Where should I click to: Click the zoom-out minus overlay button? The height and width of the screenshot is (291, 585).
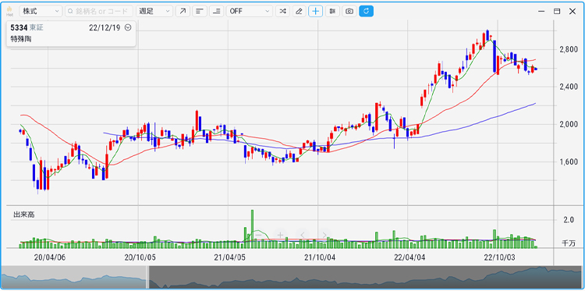tap(258, 235)
